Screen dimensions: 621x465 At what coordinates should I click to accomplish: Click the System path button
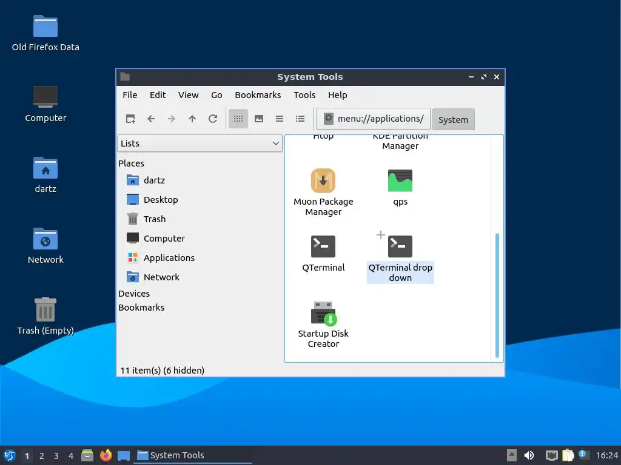[x=453, y=119]
